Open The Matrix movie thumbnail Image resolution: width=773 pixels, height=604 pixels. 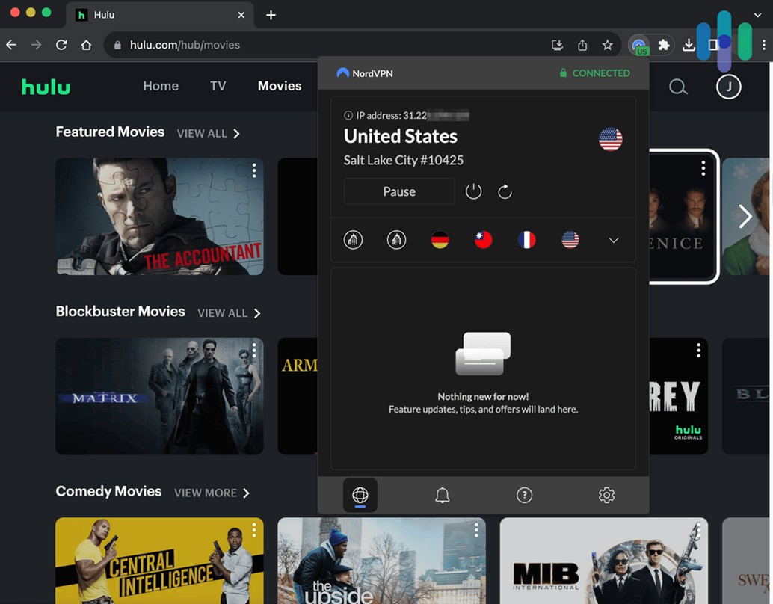point(159,396)
